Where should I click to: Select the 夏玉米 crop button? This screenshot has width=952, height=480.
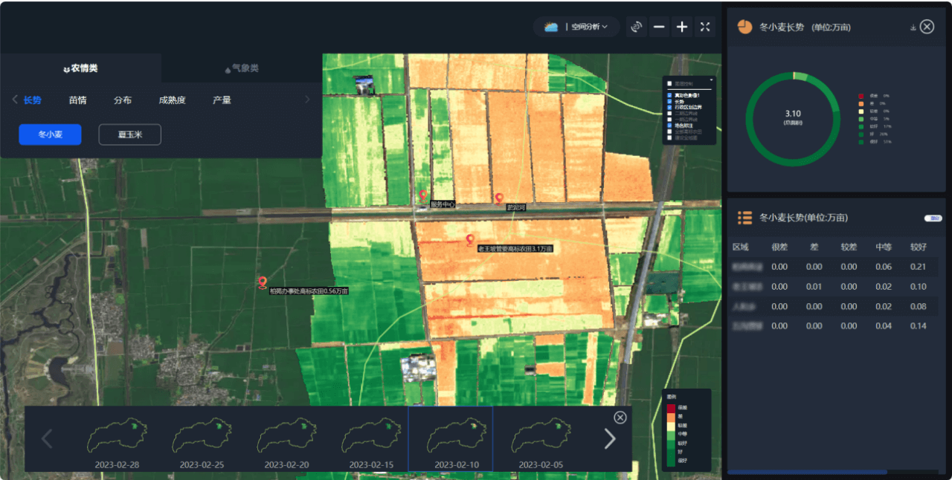tap(129, 134)
